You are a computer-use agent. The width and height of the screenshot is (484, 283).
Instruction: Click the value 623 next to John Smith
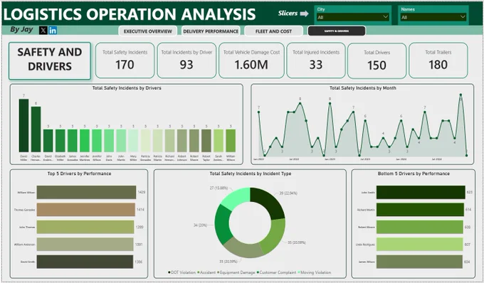tap(470, 192)
